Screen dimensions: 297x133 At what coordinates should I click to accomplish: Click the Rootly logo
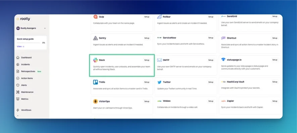point(23,19)
